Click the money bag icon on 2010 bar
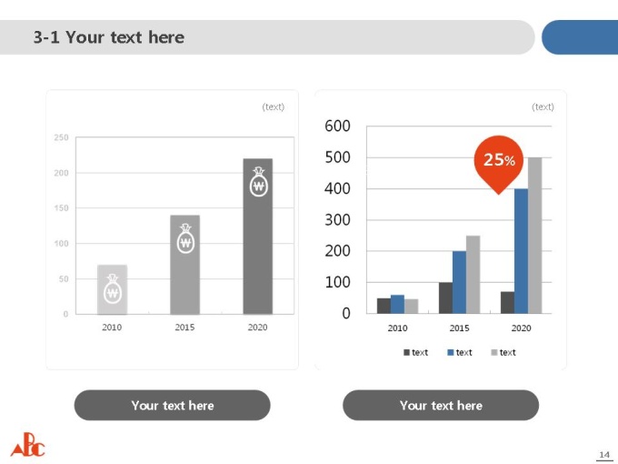Image resolution: width=618 pixels, height=464 pixels. tap(113, 288)
